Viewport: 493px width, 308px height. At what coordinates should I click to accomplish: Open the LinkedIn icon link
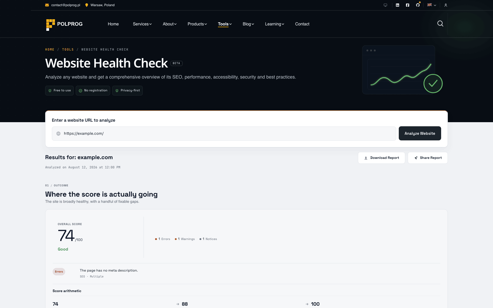(x=397, y=5)
